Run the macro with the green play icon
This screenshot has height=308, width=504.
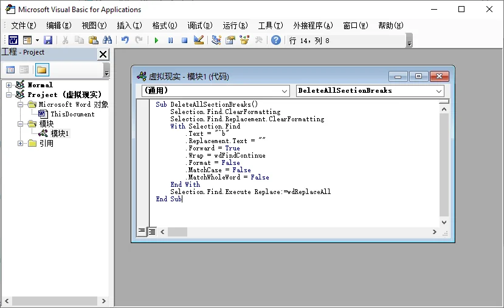point(156,41)
